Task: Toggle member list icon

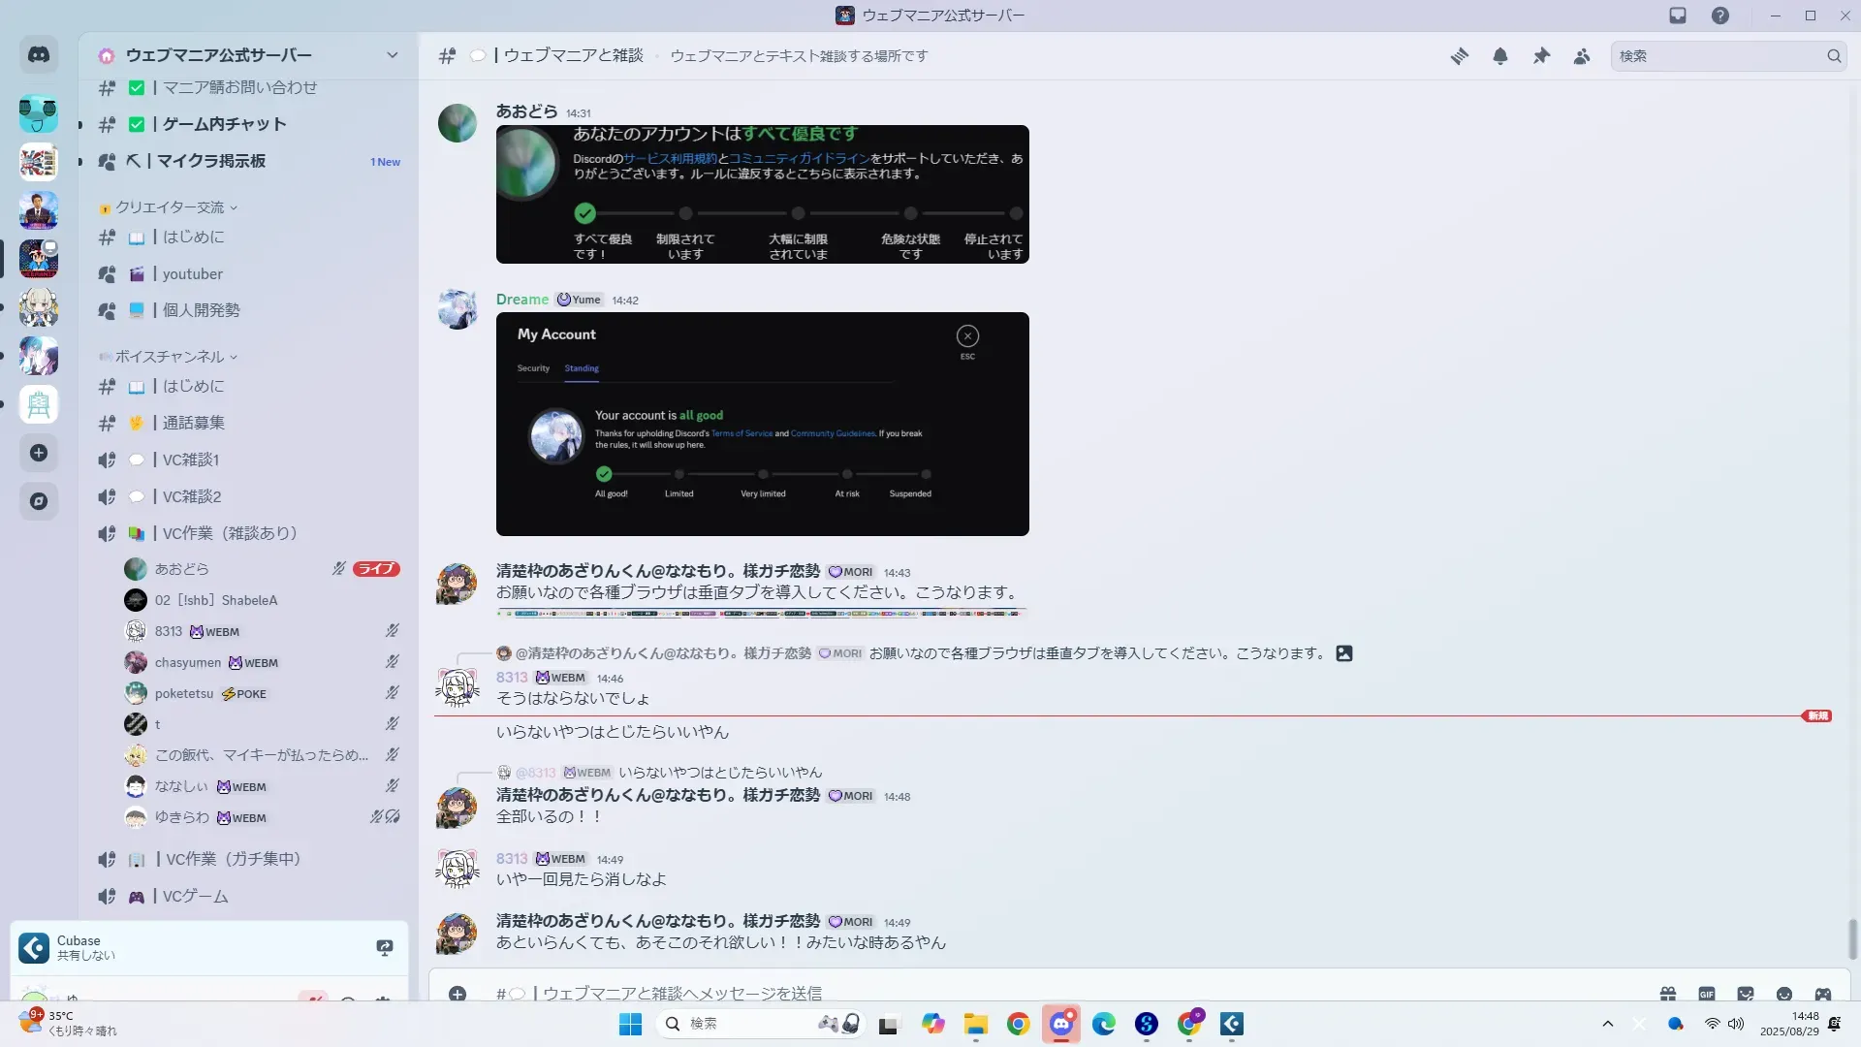Action: [1582, 56]
